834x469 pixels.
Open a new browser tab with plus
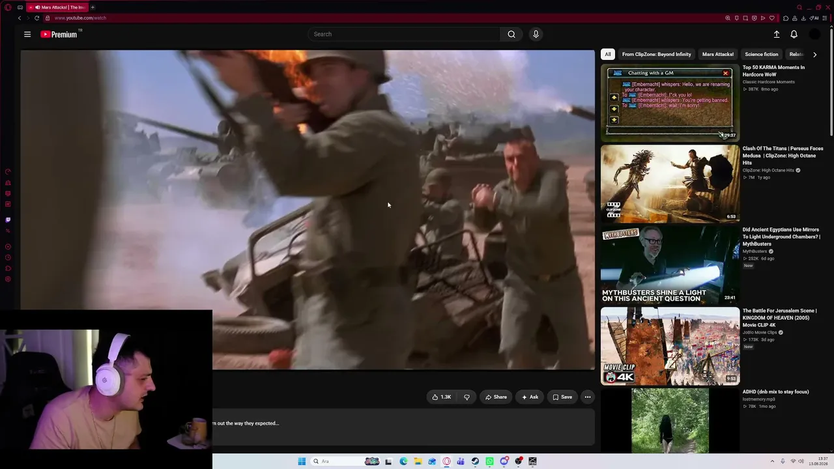(93, 7)
